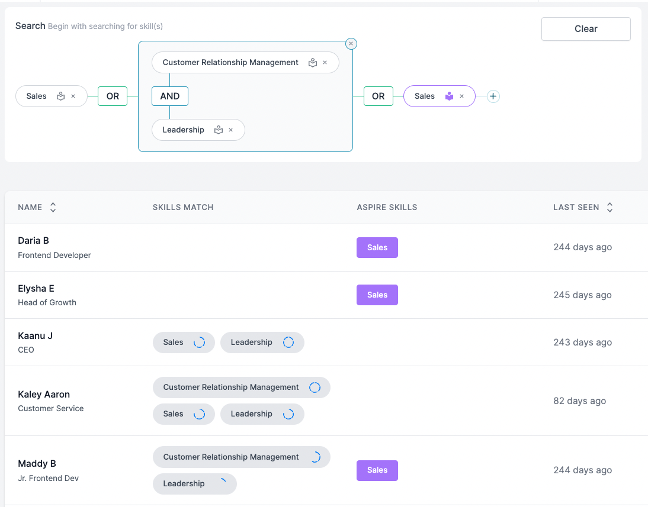This screenshot has width=648, height=507.
Task: Open Kaanu J's profile row
Action: pyautogui.click(x=326, y=343)
